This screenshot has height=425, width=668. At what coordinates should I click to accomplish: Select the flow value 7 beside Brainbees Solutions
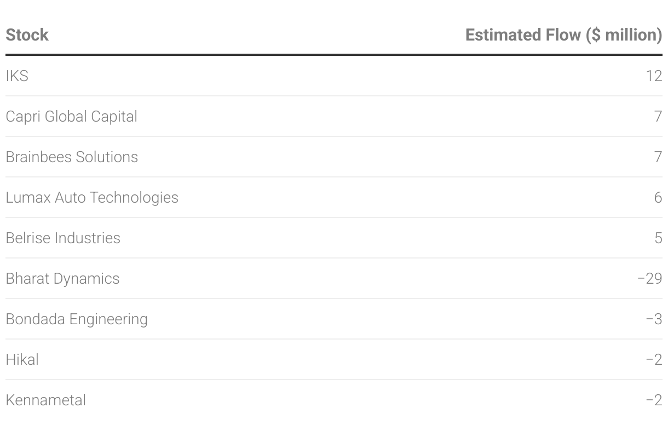click(x=658, y=157)
